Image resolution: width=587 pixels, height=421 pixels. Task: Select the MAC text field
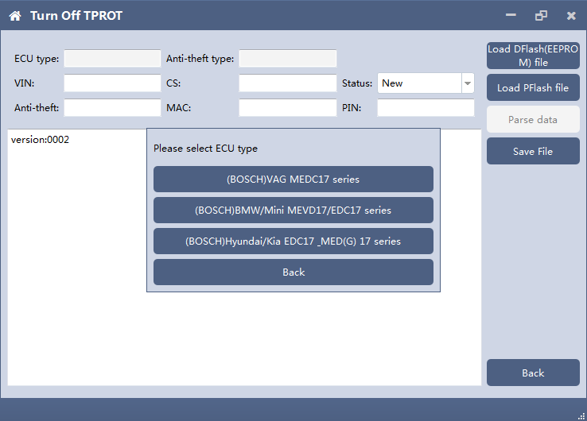(x=287, y=108)
